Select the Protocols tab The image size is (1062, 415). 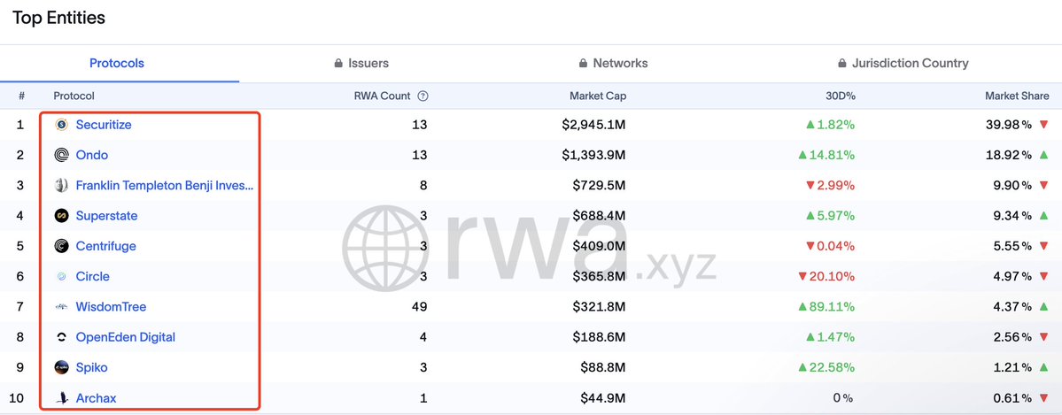(117, 63)
